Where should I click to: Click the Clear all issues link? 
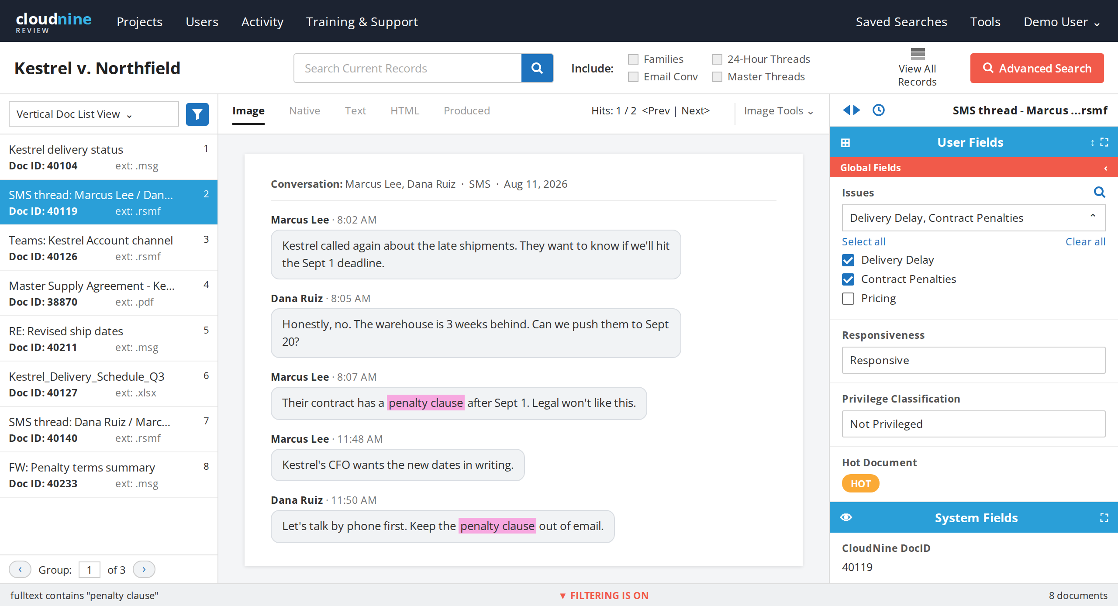[1085, 241]
